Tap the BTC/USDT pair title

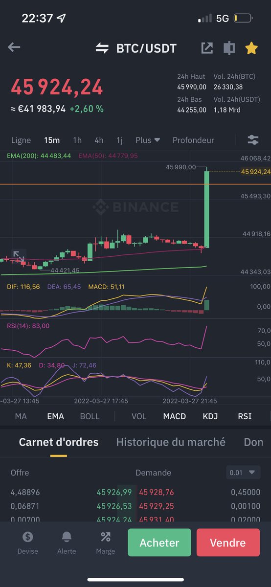(146, 48)
